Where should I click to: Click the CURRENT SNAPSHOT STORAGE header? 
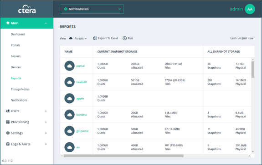pyautogui.click(x=117, y=51)
